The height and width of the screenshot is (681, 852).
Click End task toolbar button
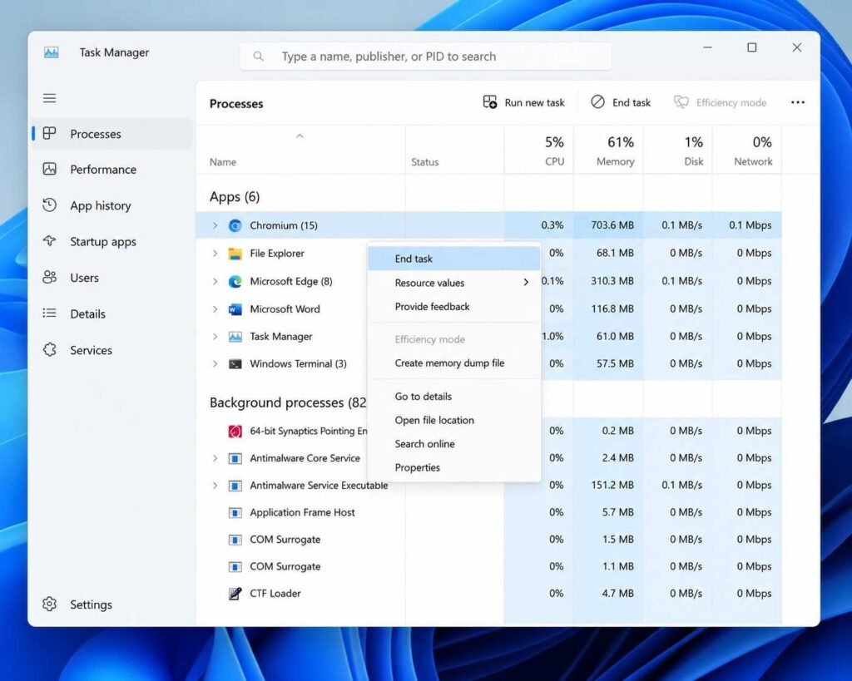click(x=621, y=102)
